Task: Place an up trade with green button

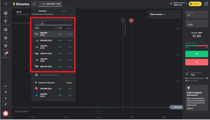Action: coord(197,54)
